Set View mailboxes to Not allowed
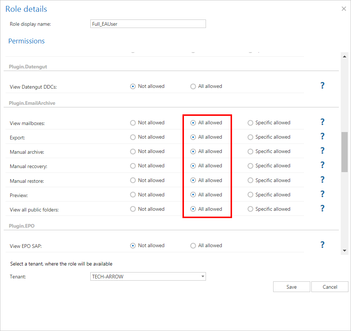The image size is (351, 331). 133,123
